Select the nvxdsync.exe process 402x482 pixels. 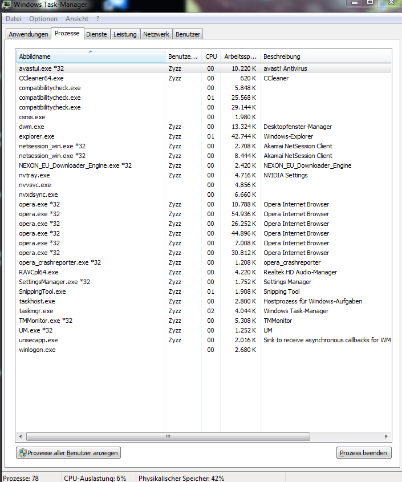(204, 195)
